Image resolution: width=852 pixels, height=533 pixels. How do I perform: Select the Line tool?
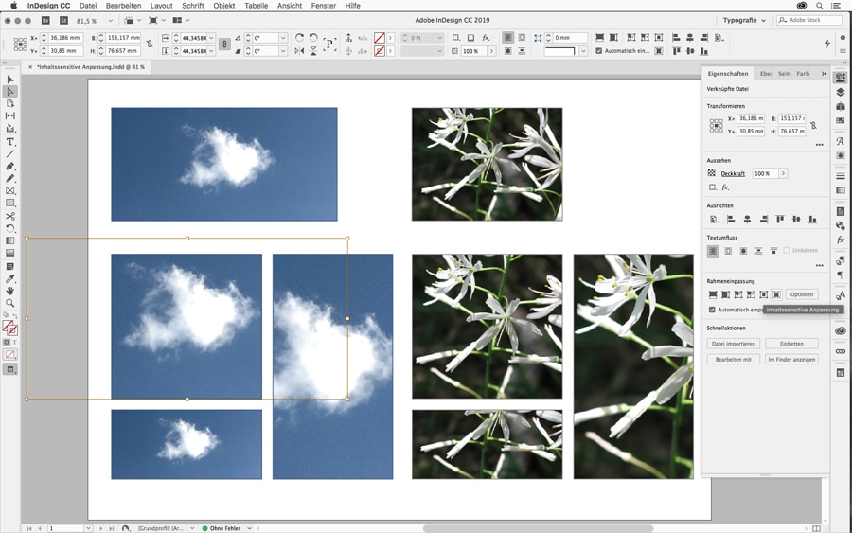pyautogui.click(x=10, y=153)
